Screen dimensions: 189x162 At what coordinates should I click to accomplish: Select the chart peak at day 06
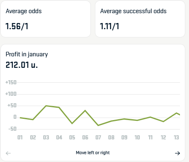tap(85, 111)
